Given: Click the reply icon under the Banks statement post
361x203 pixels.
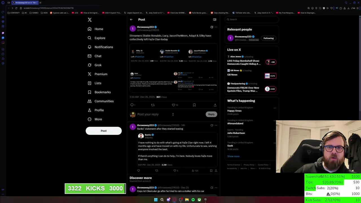Looking at the screenshot, I should [x=138, y=171].
